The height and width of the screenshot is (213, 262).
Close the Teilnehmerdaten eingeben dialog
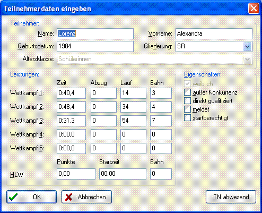coord(254,8)
